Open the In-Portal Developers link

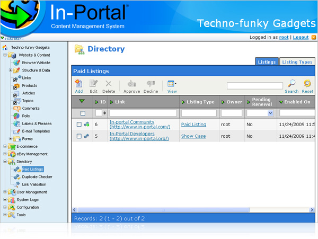point(139,136)
